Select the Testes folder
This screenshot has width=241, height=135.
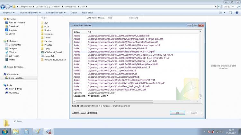click(46, 49)
